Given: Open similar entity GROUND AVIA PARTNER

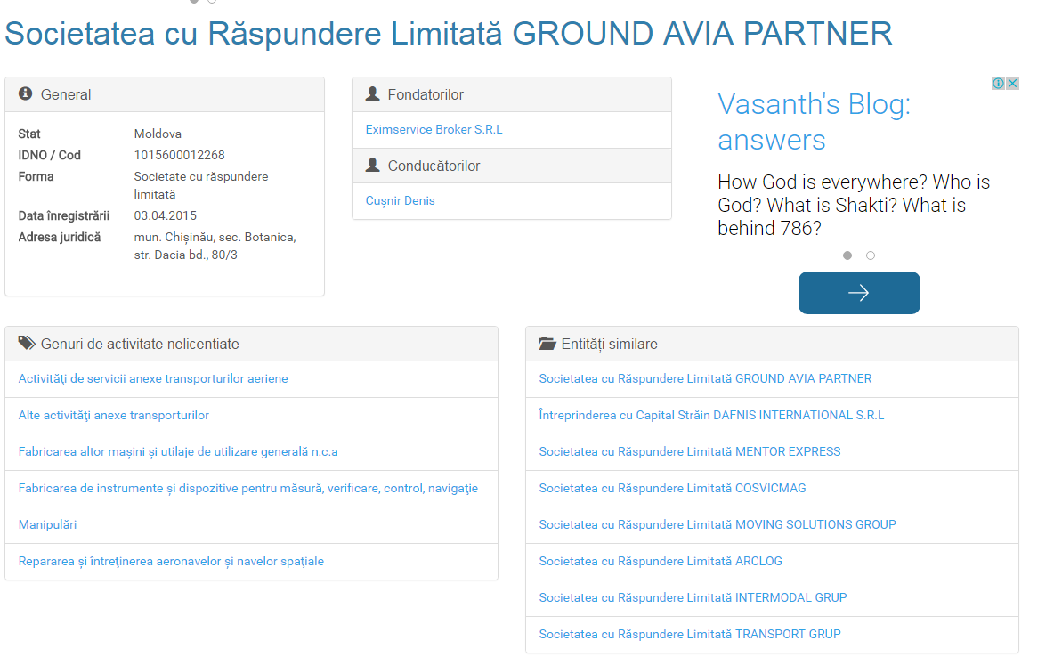Looking at the screenshot, I should [705, 378].
